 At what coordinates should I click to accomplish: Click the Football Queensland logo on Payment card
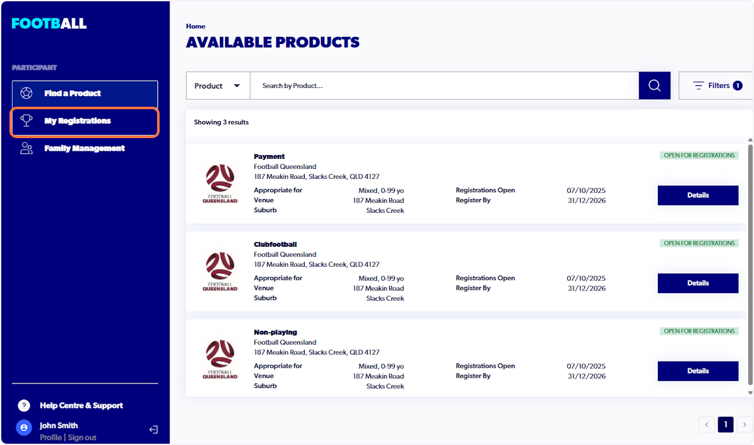tap(220, 184)
